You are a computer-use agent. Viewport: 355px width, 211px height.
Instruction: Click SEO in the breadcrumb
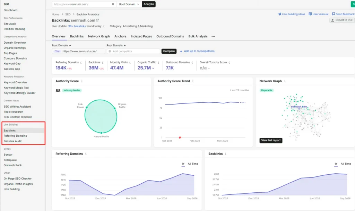(x=68, y=15)
